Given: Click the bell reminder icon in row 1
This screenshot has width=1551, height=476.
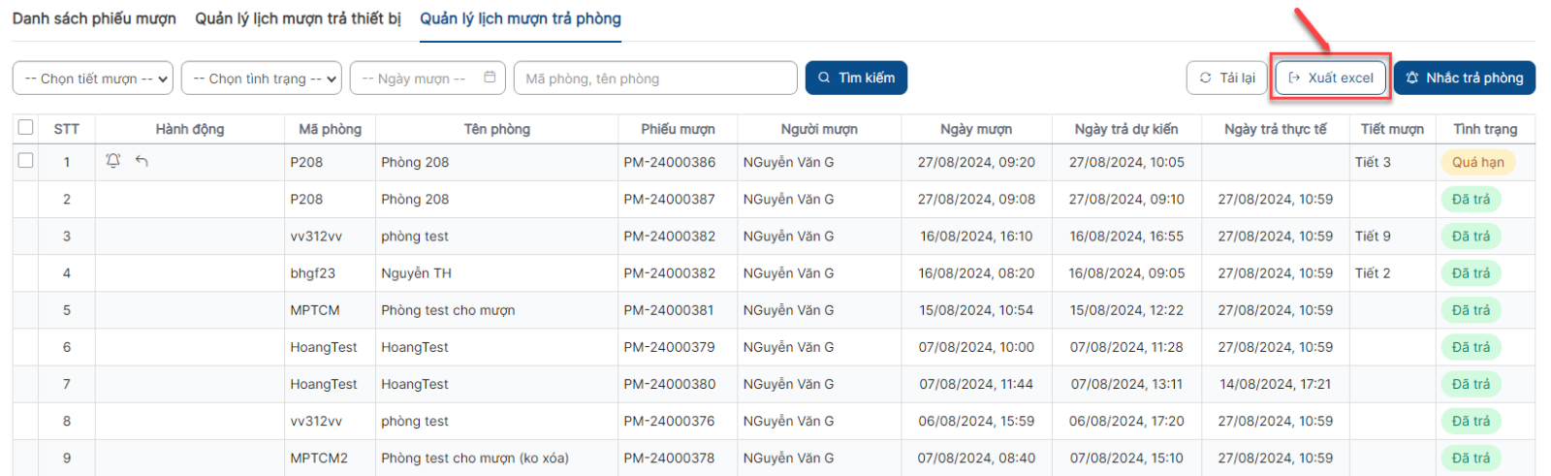Looking at the screenshot, I should [x=113, y=161].
